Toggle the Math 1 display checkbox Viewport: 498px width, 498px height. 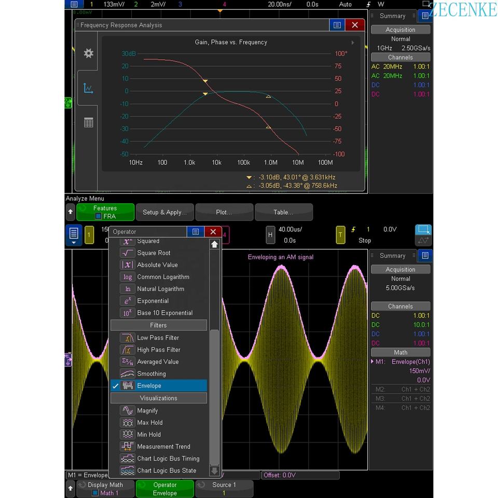(x=96, y=493)
